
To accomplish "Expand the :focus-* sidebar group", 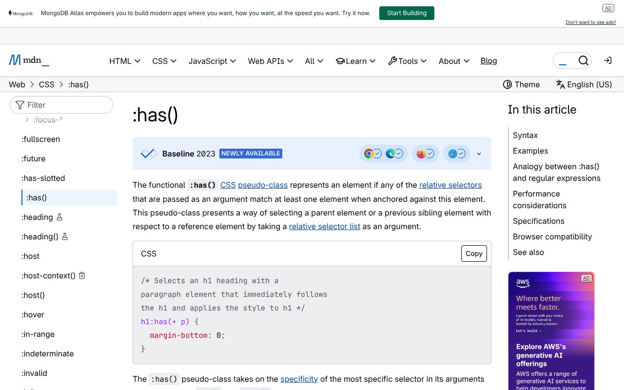I will (27, 119).
